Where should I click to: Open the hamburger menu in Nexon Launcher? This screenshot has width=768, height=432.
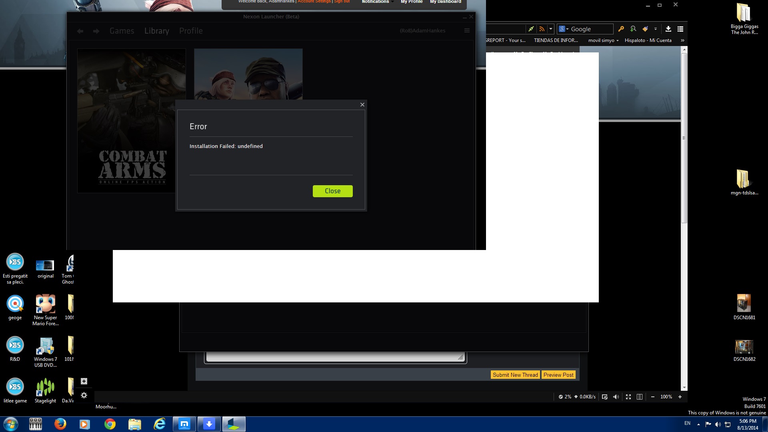tap(467, 31)
